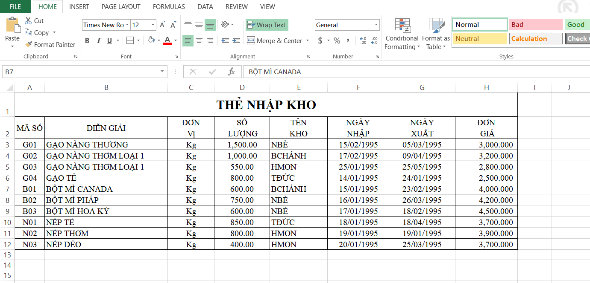This screenshot has width=590, height=283.
Task: Expand the General number format dropdown
Action: [376, 25]
